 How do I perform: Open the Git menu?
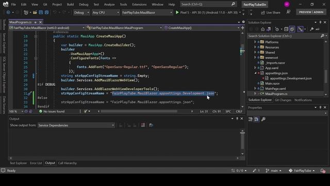(45, 4)
